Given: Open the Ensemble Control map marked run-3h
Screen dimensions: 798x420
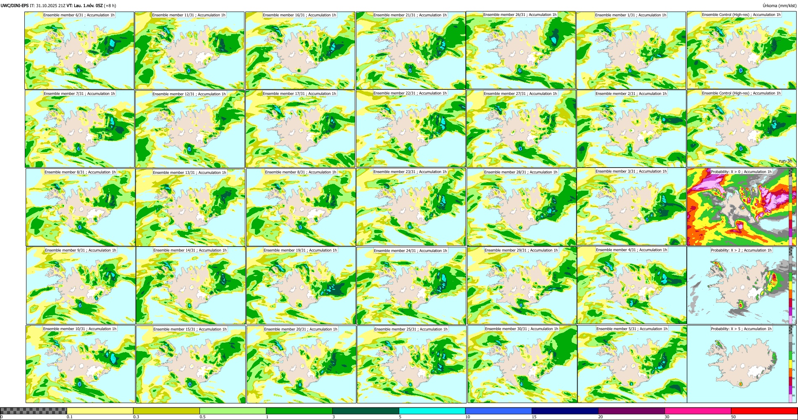Looking at the screenshot, I should 741,128.
